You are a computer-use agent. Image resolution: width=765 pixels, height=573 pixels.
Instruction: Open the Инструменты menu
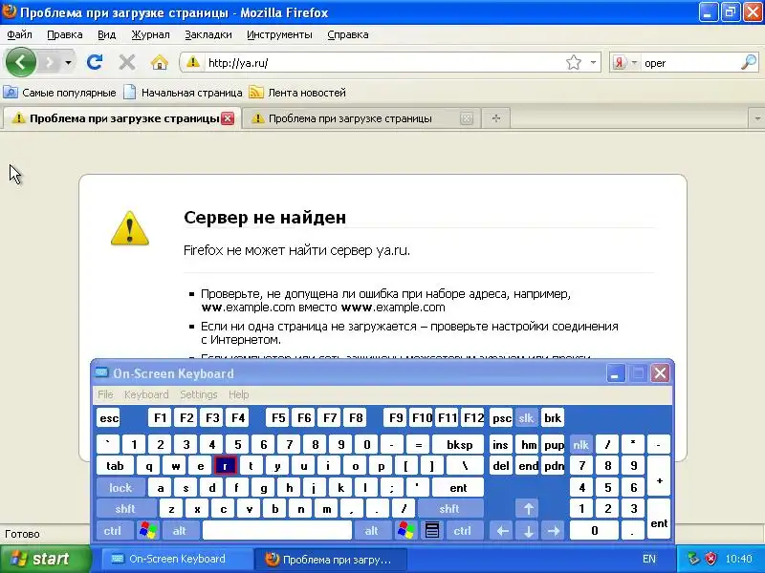(279, 34)
